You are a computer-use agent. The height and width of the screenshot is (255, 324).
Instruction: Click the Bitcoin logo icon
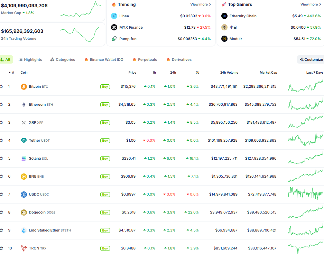(24, 86)
